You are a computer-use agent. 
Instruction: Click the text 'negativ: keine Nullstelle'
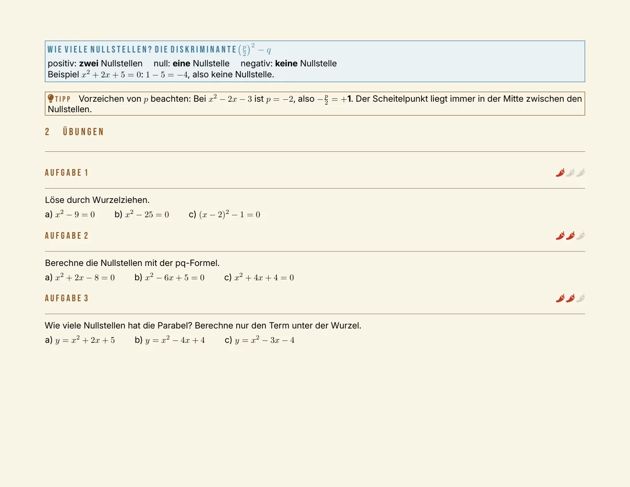[x=289, y=64]
